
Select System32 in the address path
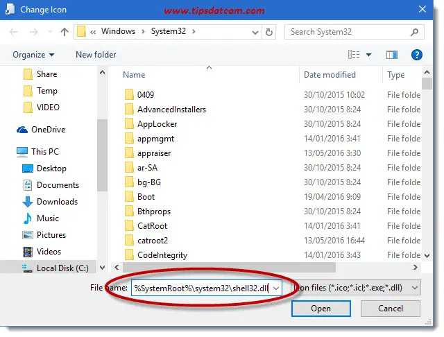[168, 31]
